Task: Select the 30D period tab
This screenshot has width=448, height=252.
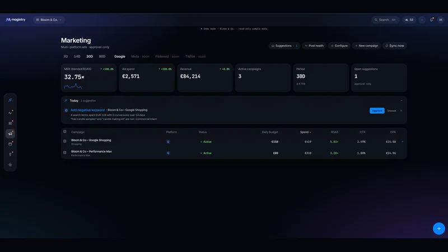Action: point(90,57)
